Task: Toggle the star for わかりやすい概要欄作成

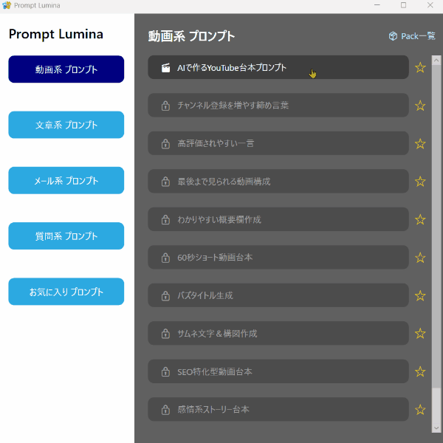Action: (x=420, y=219)
